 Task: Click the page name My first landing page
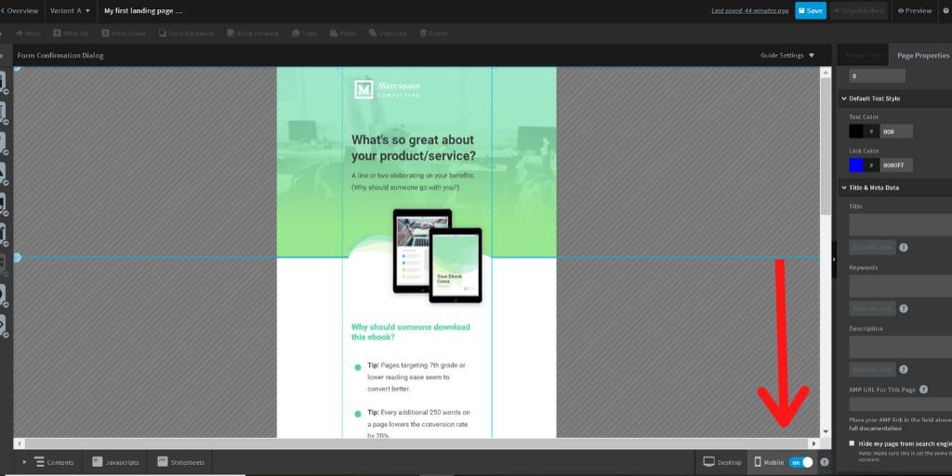(143, 10)
